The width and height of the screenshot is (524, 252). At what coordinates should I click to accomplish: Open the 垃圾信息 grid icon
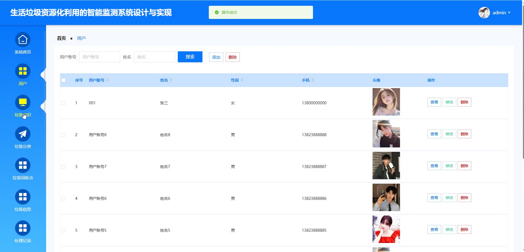coord(23,197)
